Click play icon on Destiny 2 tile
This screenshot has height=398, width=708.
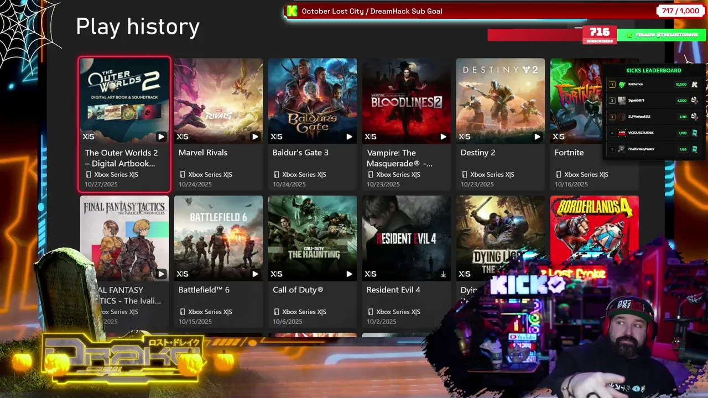point(537,137)
